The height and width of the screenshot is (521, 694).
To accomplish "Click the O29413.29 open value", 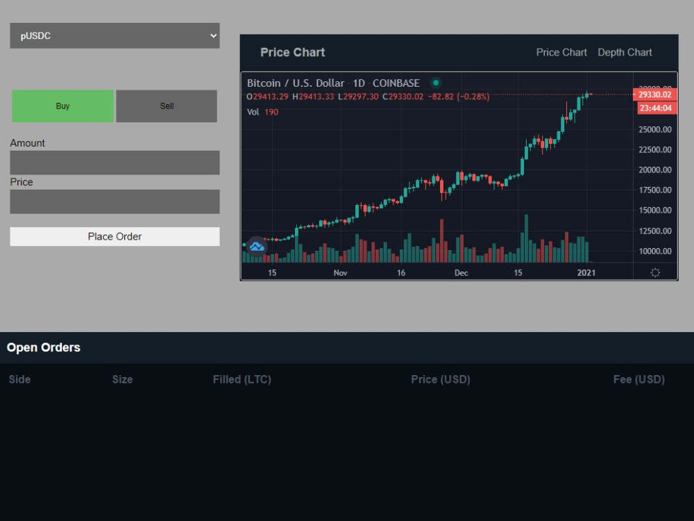I will [267, 97].
